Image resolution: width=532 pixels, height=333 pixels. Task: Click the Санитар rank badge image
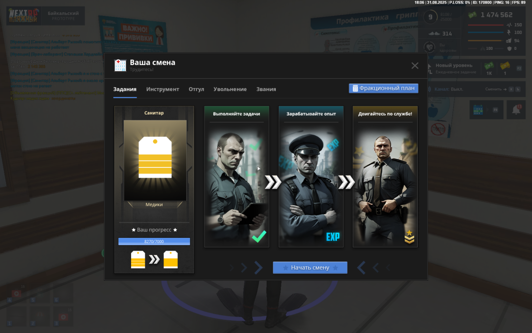pos(155,158)
